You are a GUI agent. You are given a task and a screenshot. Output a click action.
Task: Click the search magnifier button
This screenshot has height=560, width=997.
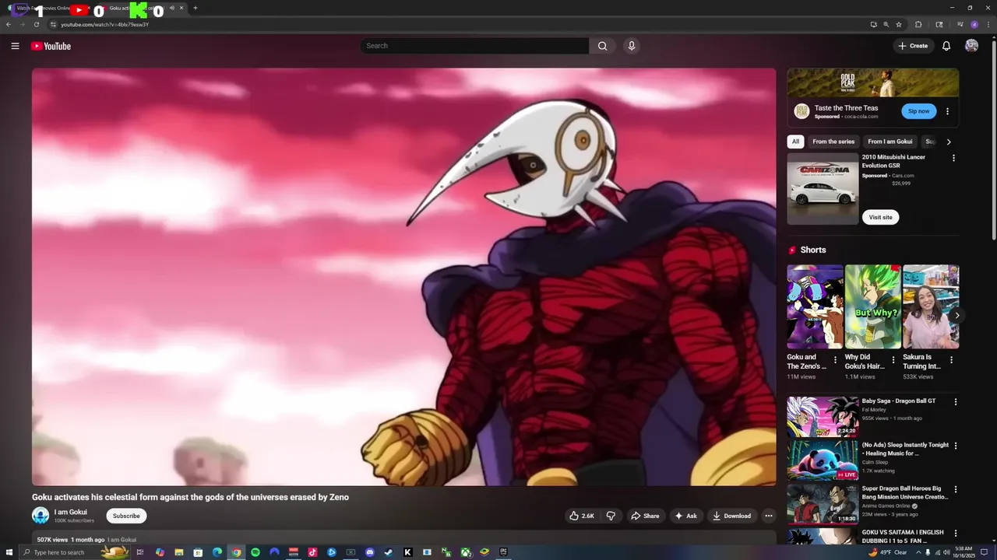point(602,46)
